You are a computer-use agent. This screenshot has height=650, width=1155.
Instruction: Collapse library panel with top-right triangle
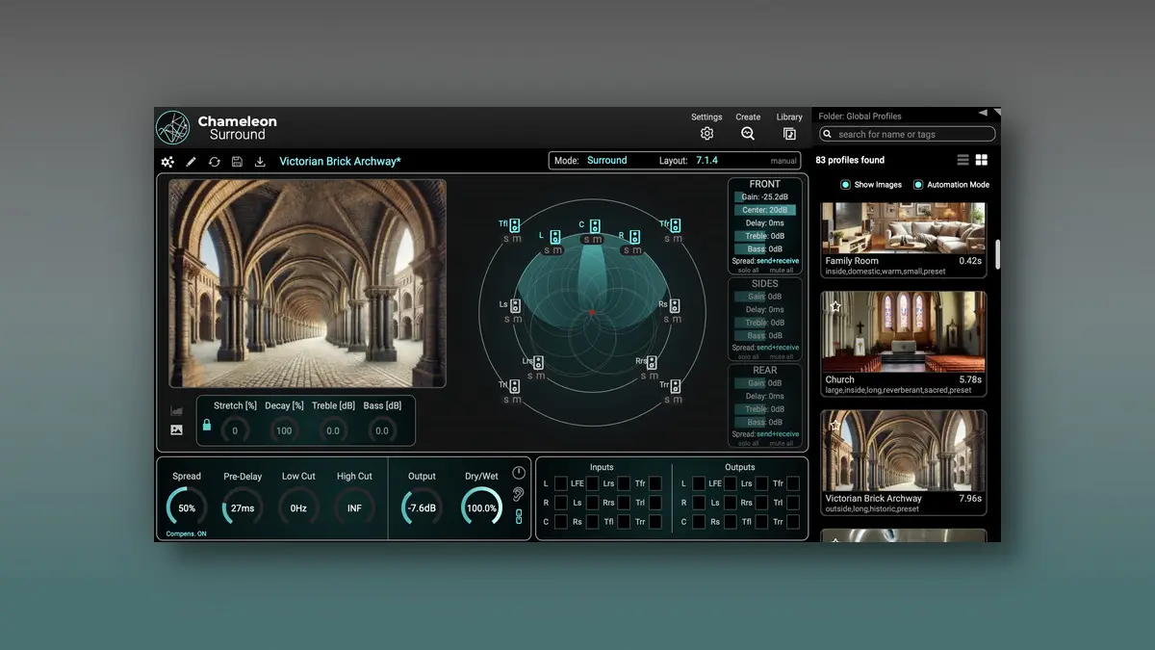(984, 113)
